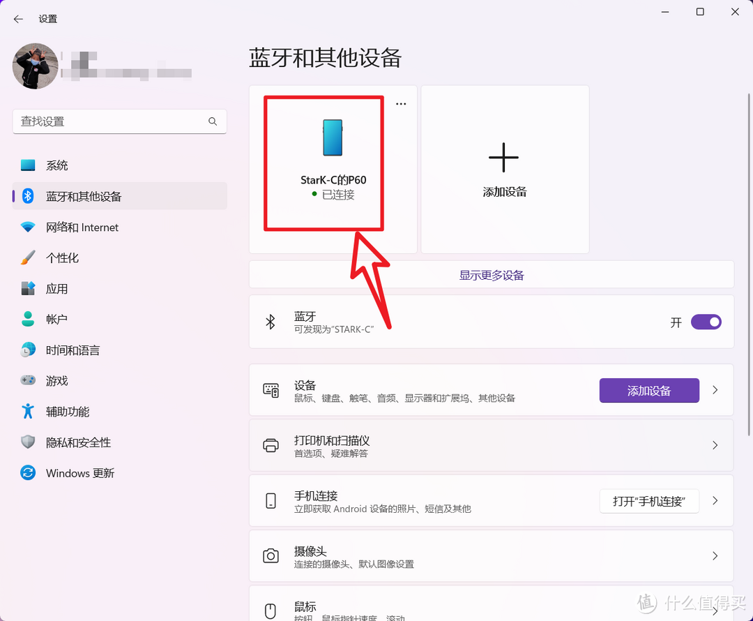Open 帐户 settings
Viewport: 753px width, 621px height.
[x=120, y=319]
